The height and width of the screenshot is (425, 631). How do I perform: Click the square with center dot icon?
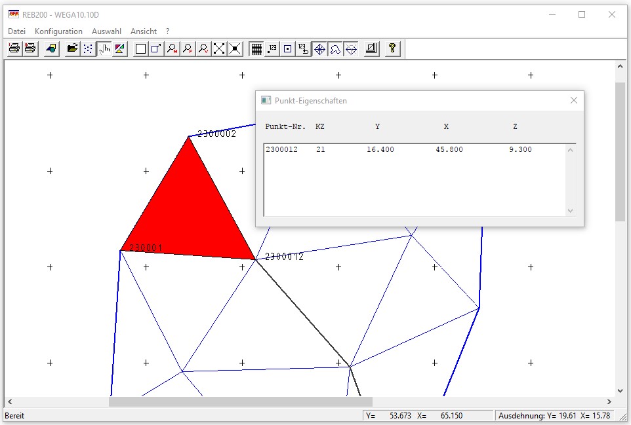coord(288,49)
